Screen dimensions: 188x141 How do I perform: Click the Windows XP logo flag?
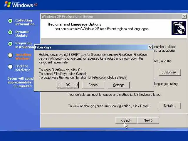pyautogui.click(x=7, y=4)
